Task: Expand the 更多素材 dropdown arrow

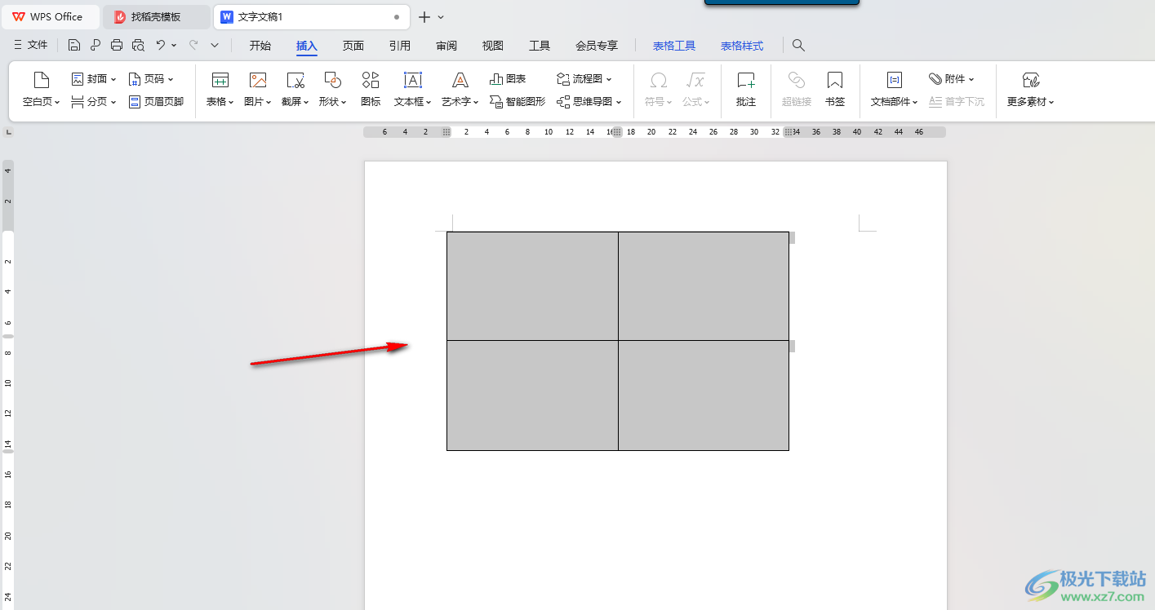Action: 1052,103
